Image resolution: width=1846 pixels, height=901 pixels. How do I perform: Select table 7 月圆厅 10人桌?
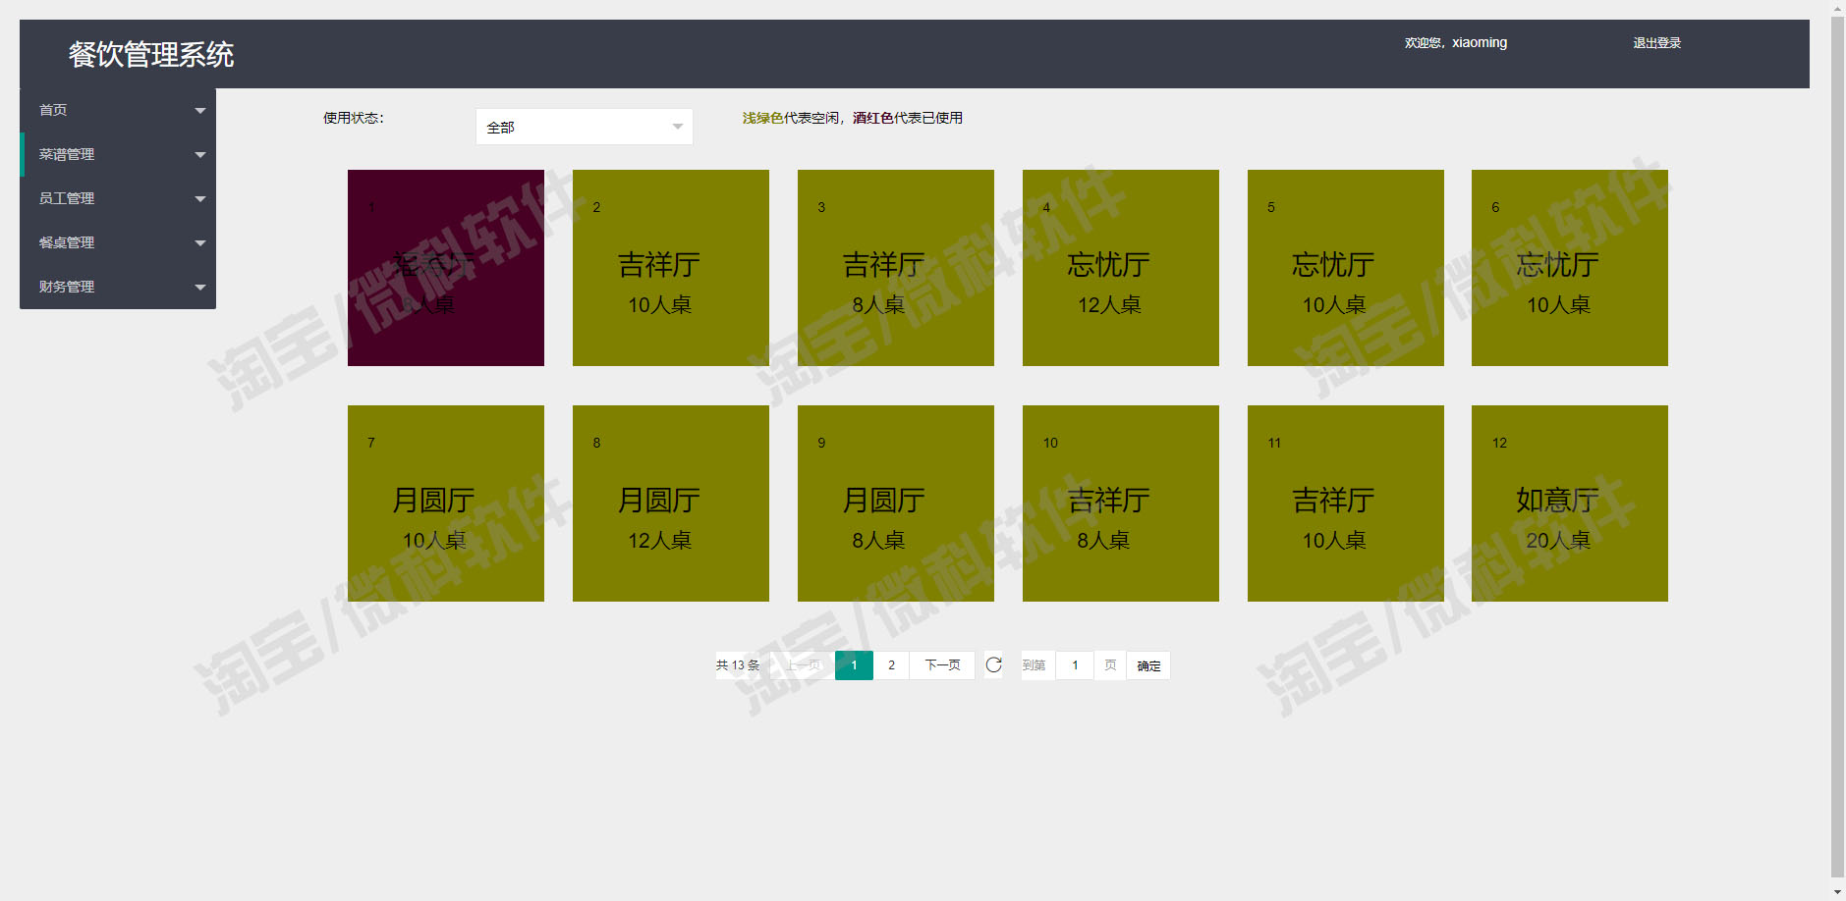click(x=446, y=503)
